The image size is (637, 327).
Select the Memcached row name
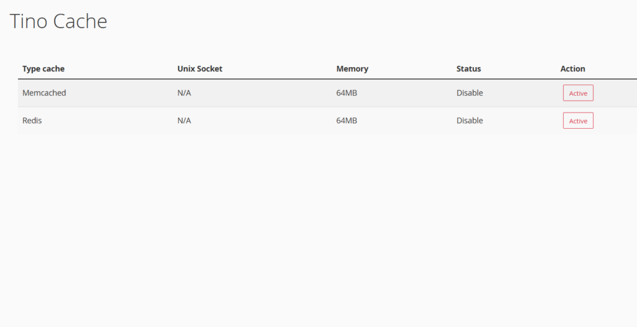pos(44,93)
